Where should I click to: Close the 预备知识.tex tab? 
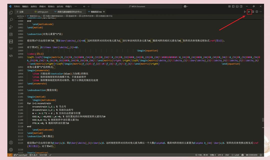104,12
